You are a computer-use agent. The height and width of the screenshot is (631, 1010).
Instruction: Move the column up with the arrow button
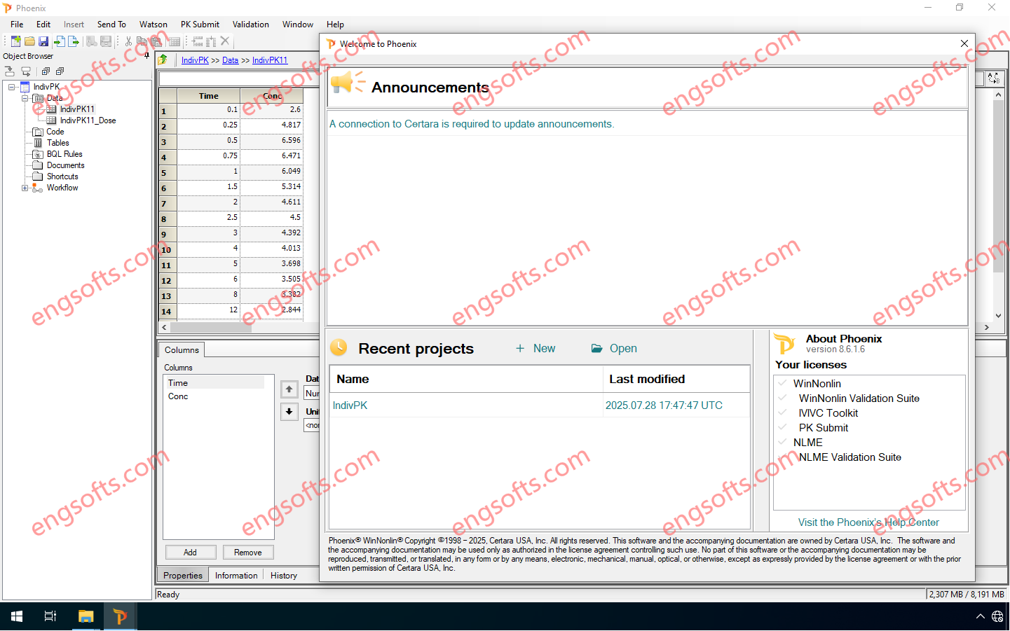pos(289,389)
